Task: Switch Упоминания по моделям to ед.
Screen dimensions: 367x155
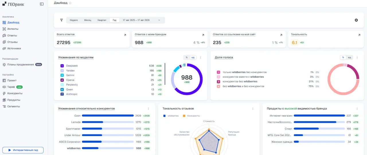Action: pos(193,57)
